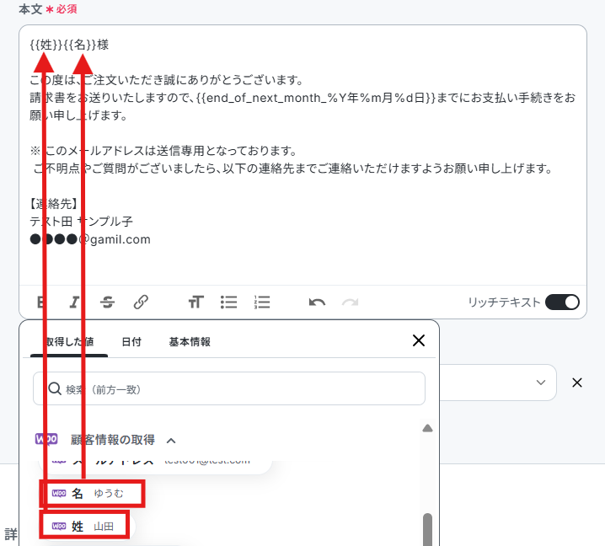Click the magnifier icon in the search box
This screenshot has width=605, height=546.
click(55, 389)
